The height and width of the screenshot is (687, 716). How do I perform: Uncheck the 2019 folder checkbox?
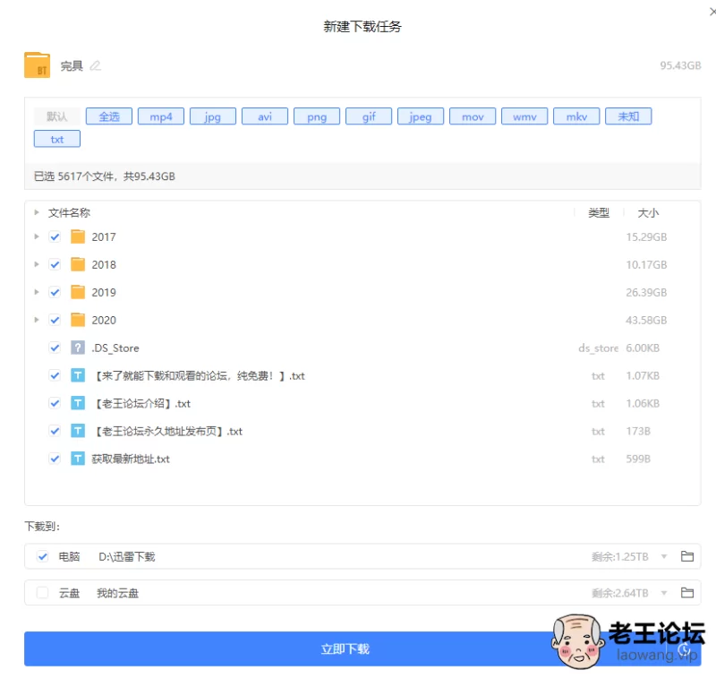click(x=55, y=292)
